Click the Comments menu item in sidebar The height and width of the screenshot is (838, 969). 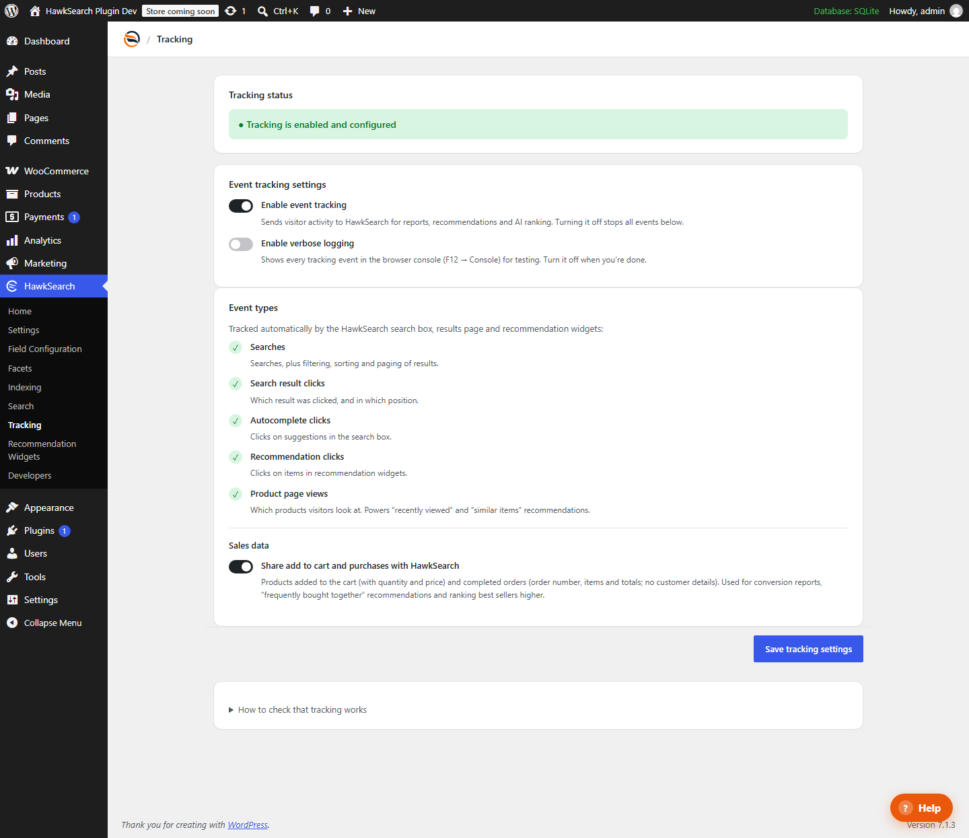pyautogui.click(x=54, y=141)
